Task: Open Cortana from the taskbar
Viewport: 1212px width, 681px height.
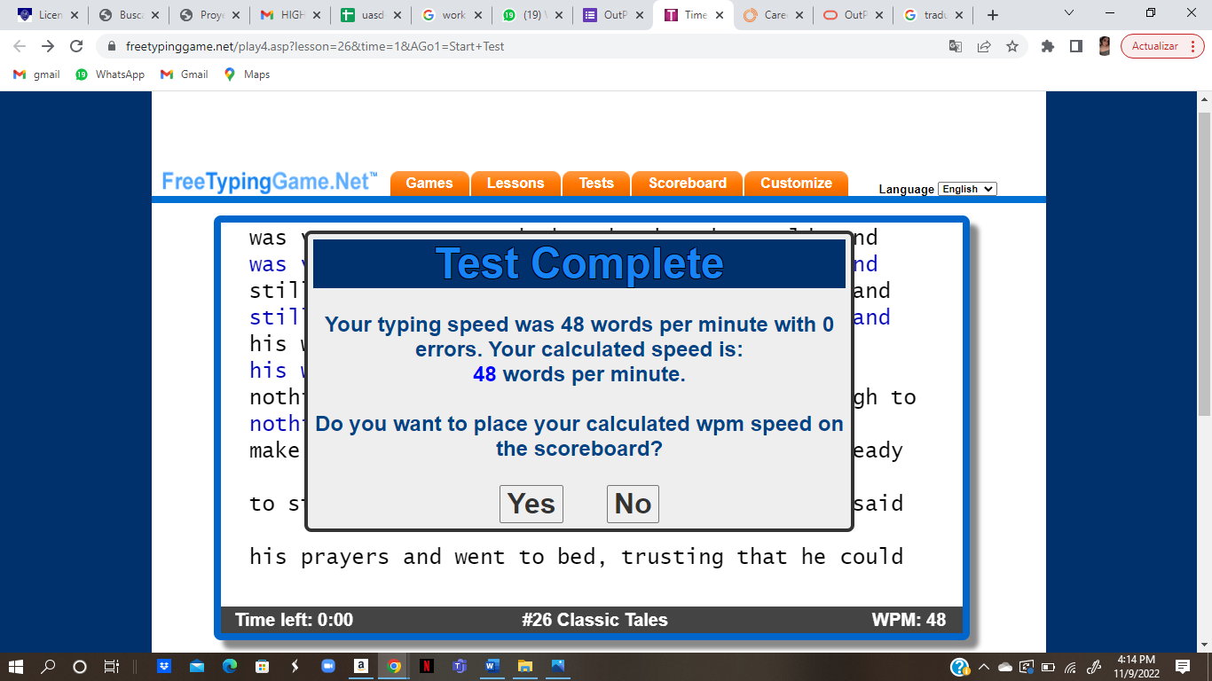Action: pyautogui.click(x=80, y=666)
